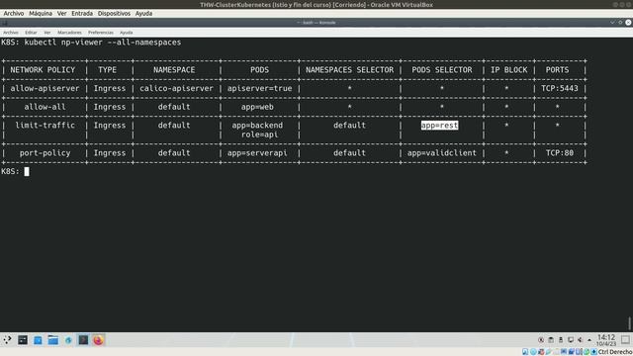The width and height of the screenshot is (633, 356).
Task: Click highlighted app=rest selector
Action: (439, 126)
